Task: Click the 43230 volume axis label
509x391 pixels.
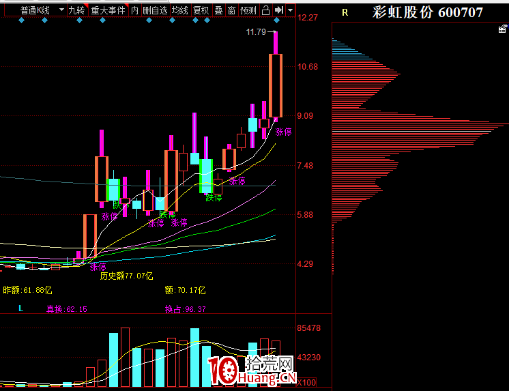Action: pyautogui.click(x=308, y=358)
